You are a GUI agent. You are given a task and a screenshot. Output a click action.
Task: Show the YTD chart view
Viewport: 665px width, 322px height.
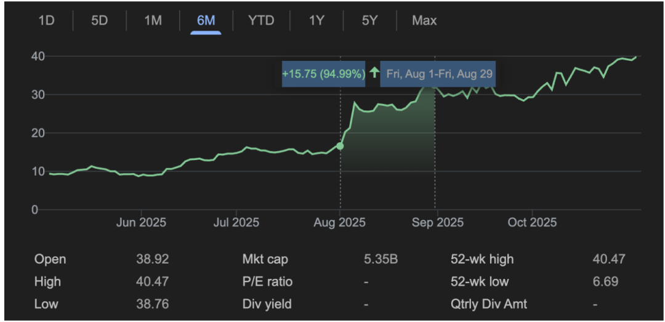(261, 20)
